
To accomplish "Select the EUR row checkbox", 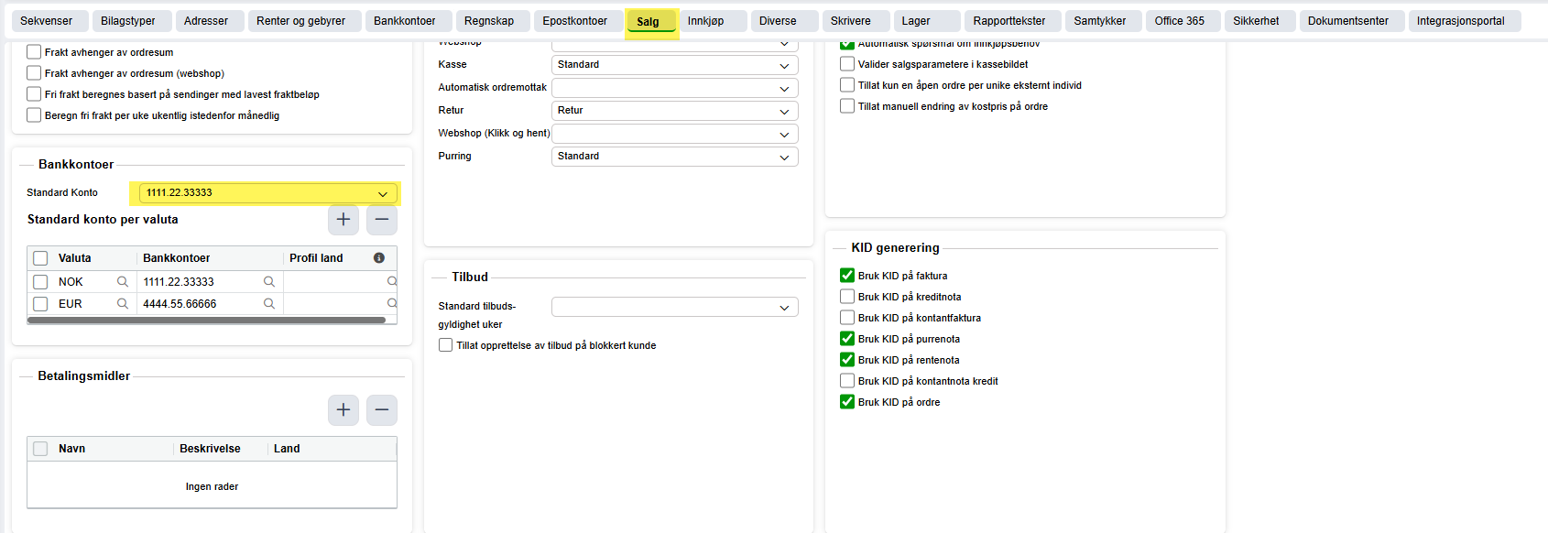I will (40, 304).
